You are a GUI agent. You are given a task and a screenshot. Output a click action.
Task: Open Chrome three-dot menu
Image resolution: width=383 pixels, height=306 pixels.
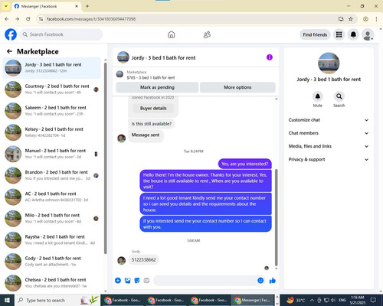(x=376, y=19)
